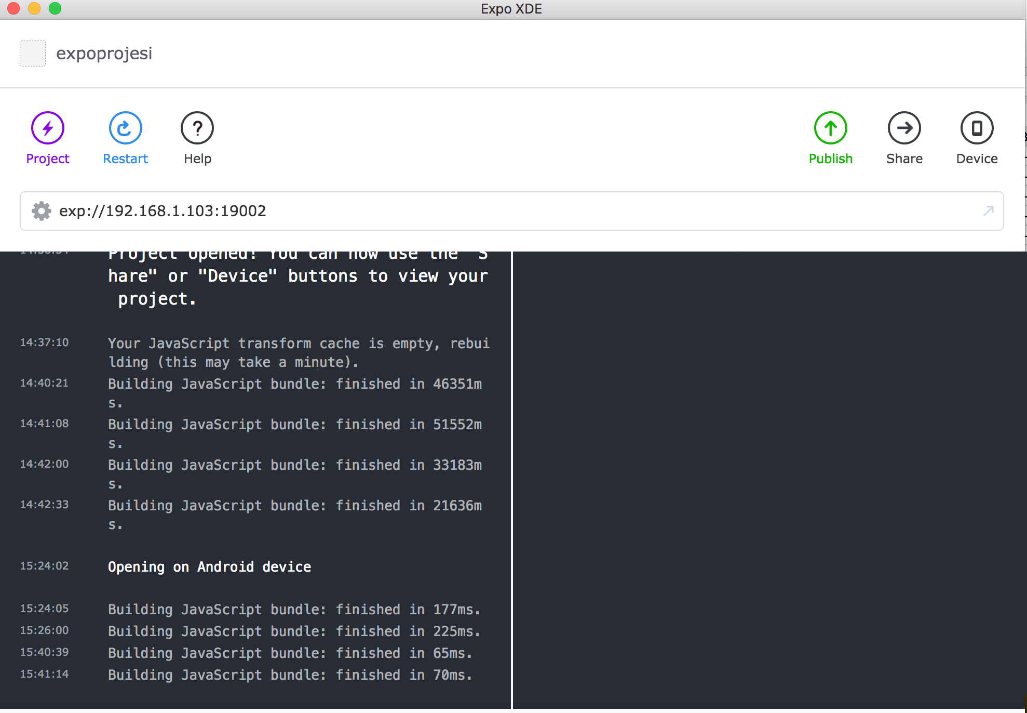Click the Share label text
Screen dimensions: 1027x713
904,159
